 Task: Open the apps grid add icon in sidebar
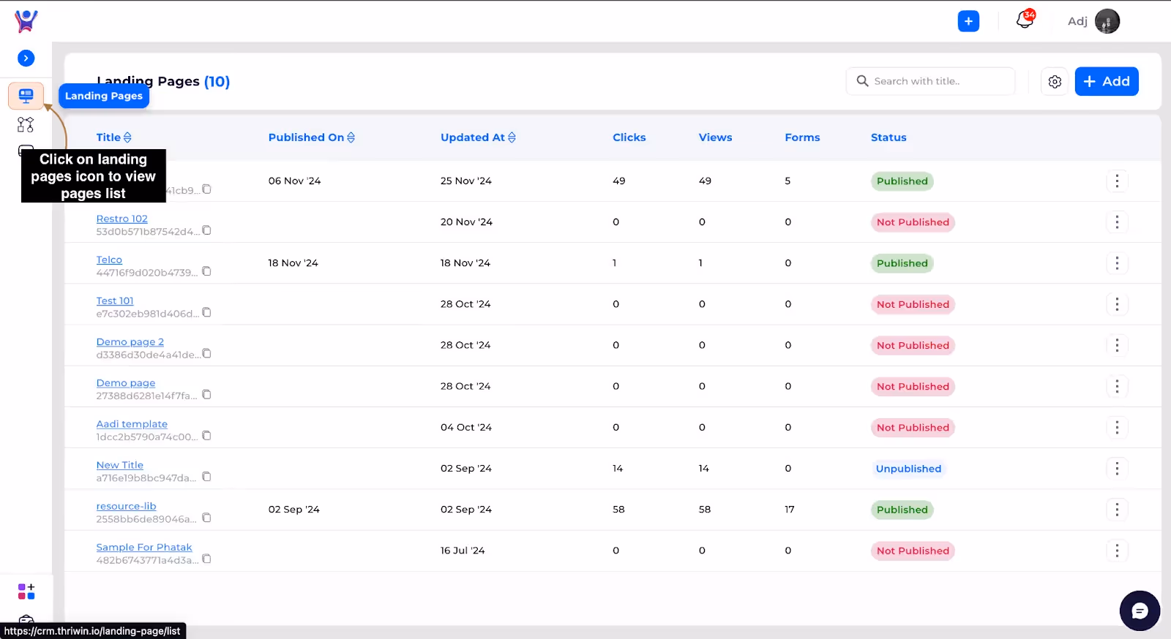26,591
